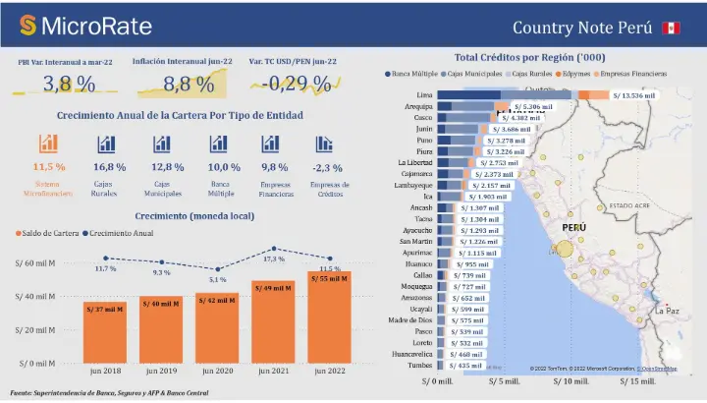Open the OpenStreetMap attribution link
Image resolution: width=707 pixels, height=403 pixels.
(659, 369)
